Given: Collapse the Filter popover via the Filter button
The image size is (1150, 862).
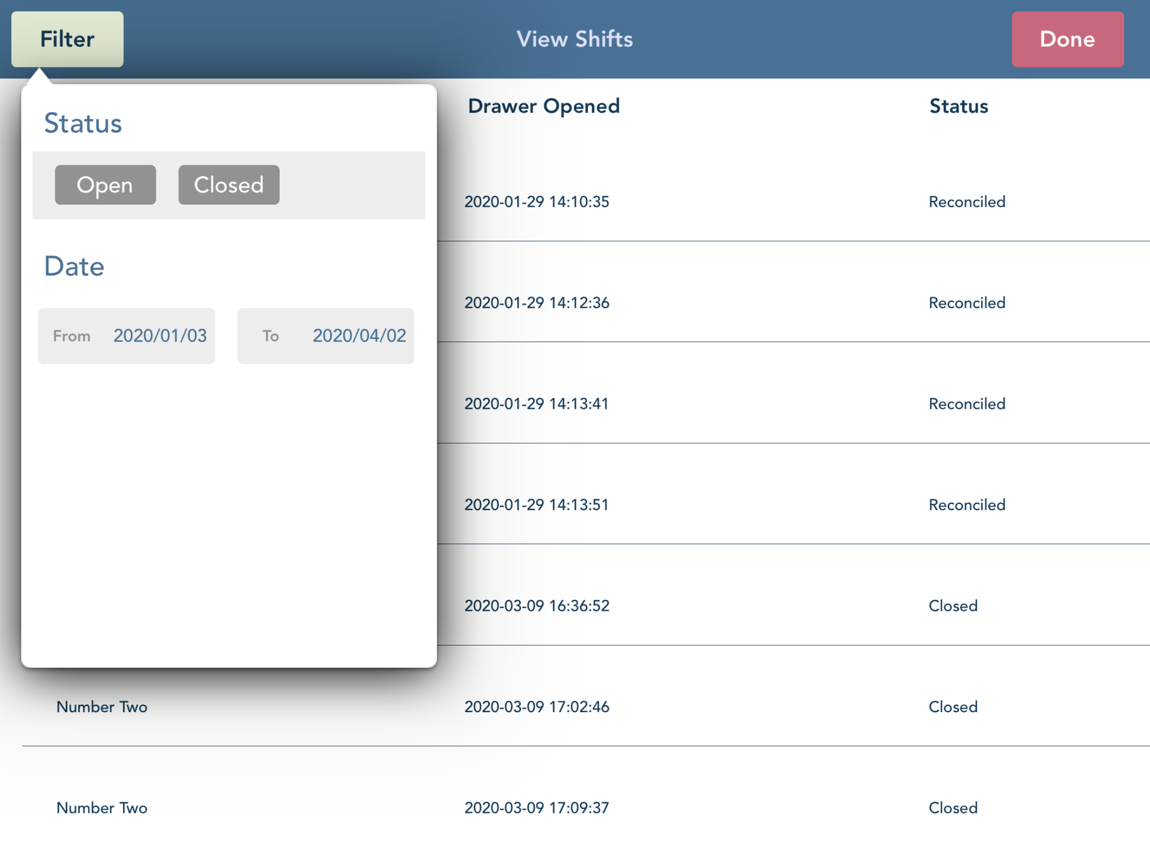Looking at the screenshot, I should point(67,39).
